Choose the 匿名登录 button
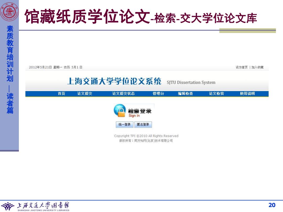 point(143,125)
